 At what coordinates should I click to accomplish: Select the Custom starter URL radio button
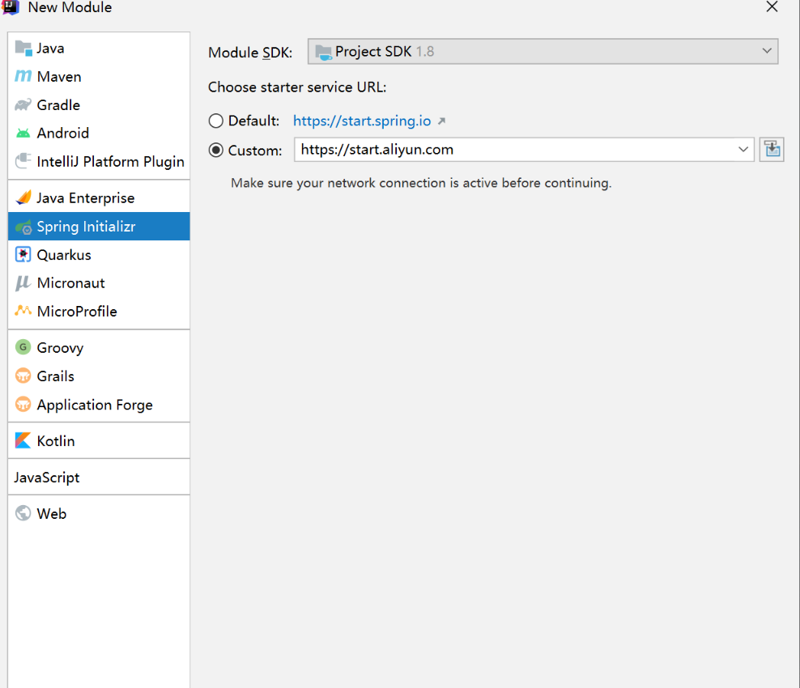pos(216,151)
